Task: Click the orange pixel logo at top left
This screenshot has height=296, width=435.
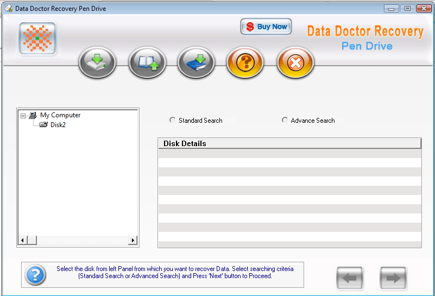Action: pos(37,38)
